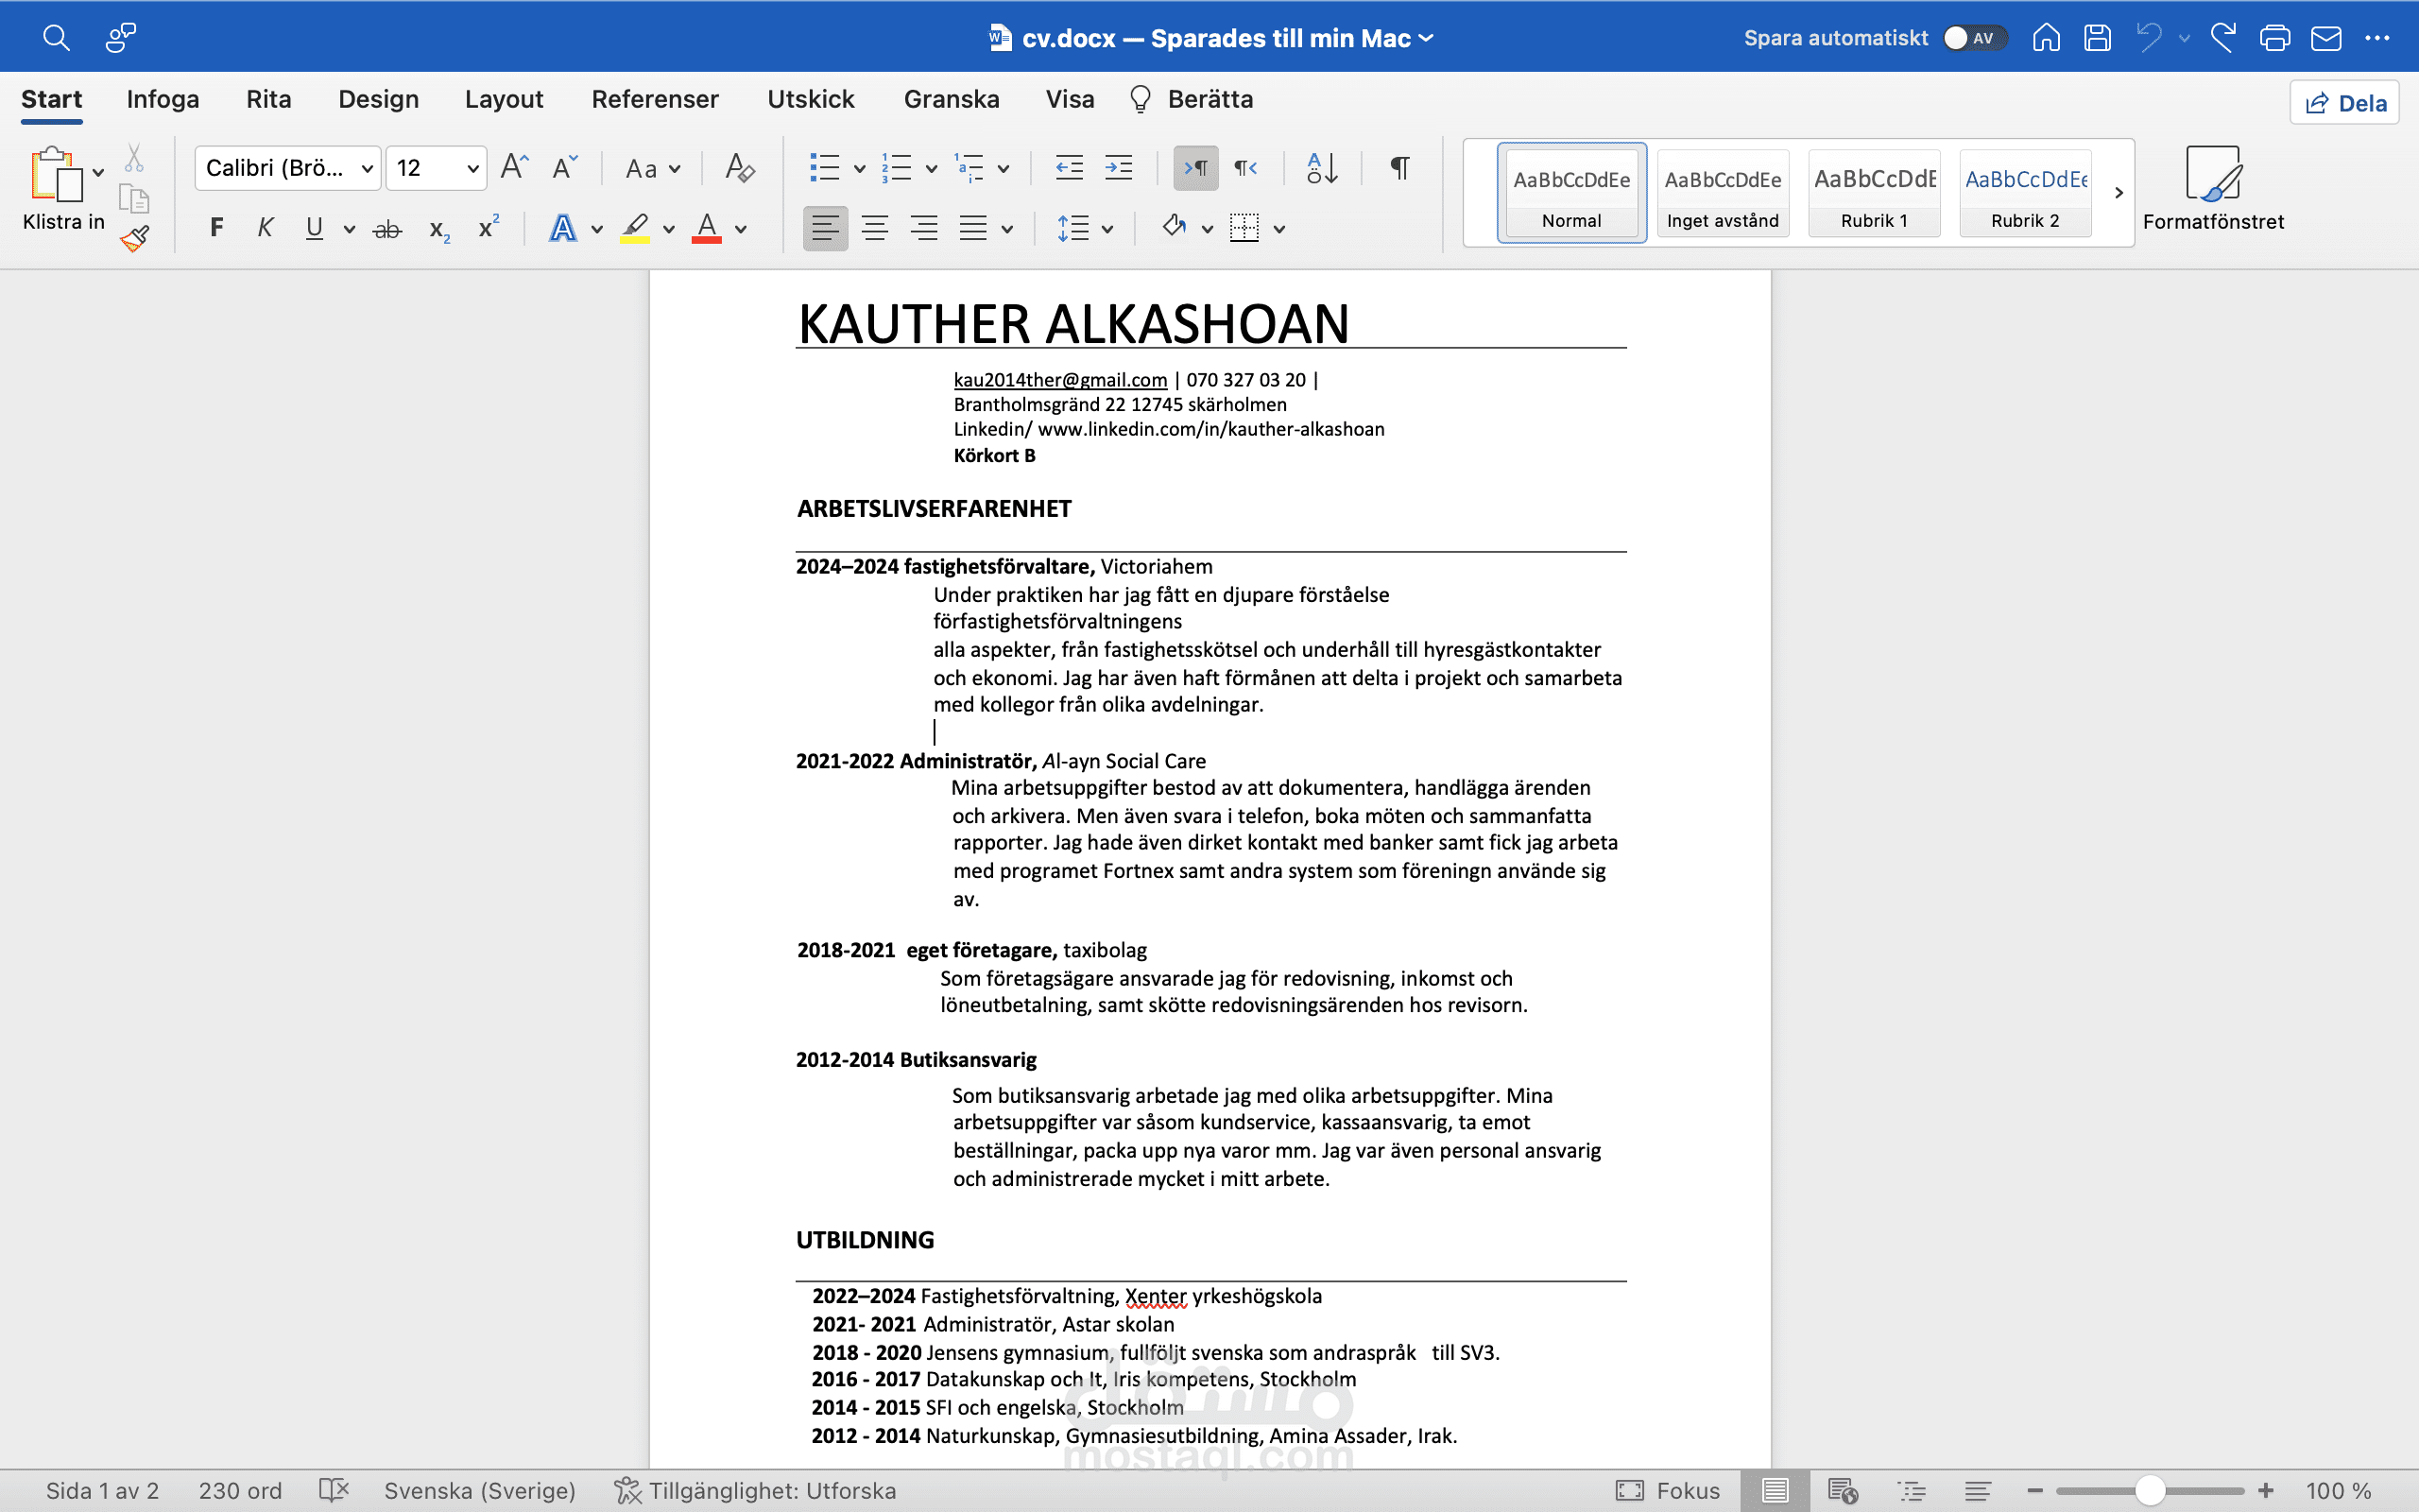Toggle left-to-right text direction
Viewport: 2419px width, 1512px height.
click(1195, 167)
